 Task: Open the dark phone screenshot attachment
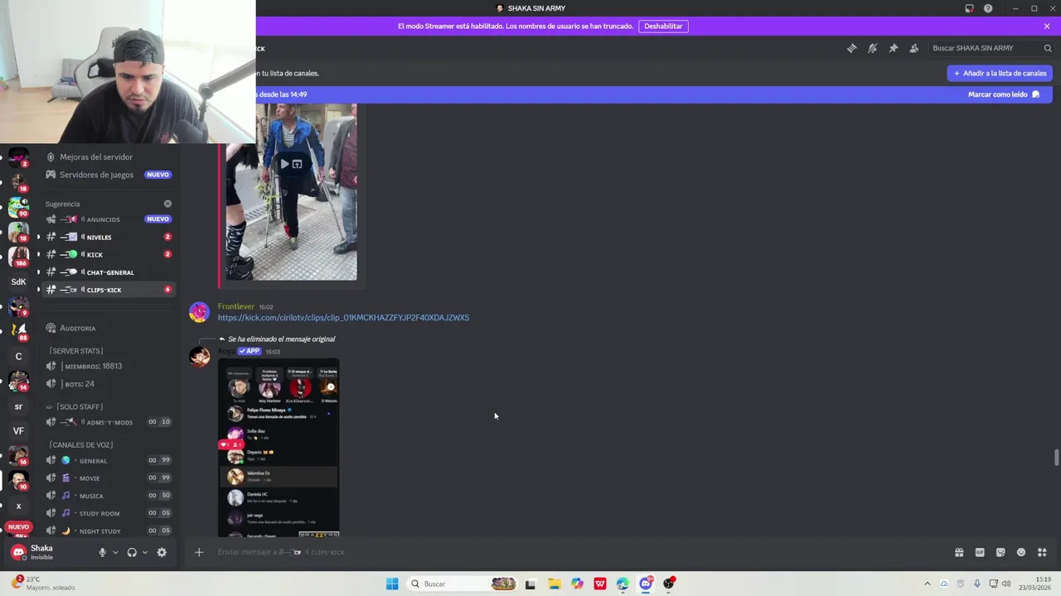[x=279, y=447]
